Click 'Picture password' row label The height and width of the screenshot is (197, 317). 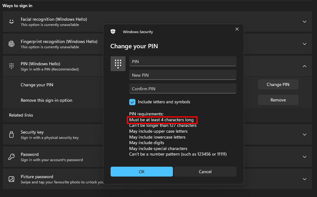tap(37, 177)
